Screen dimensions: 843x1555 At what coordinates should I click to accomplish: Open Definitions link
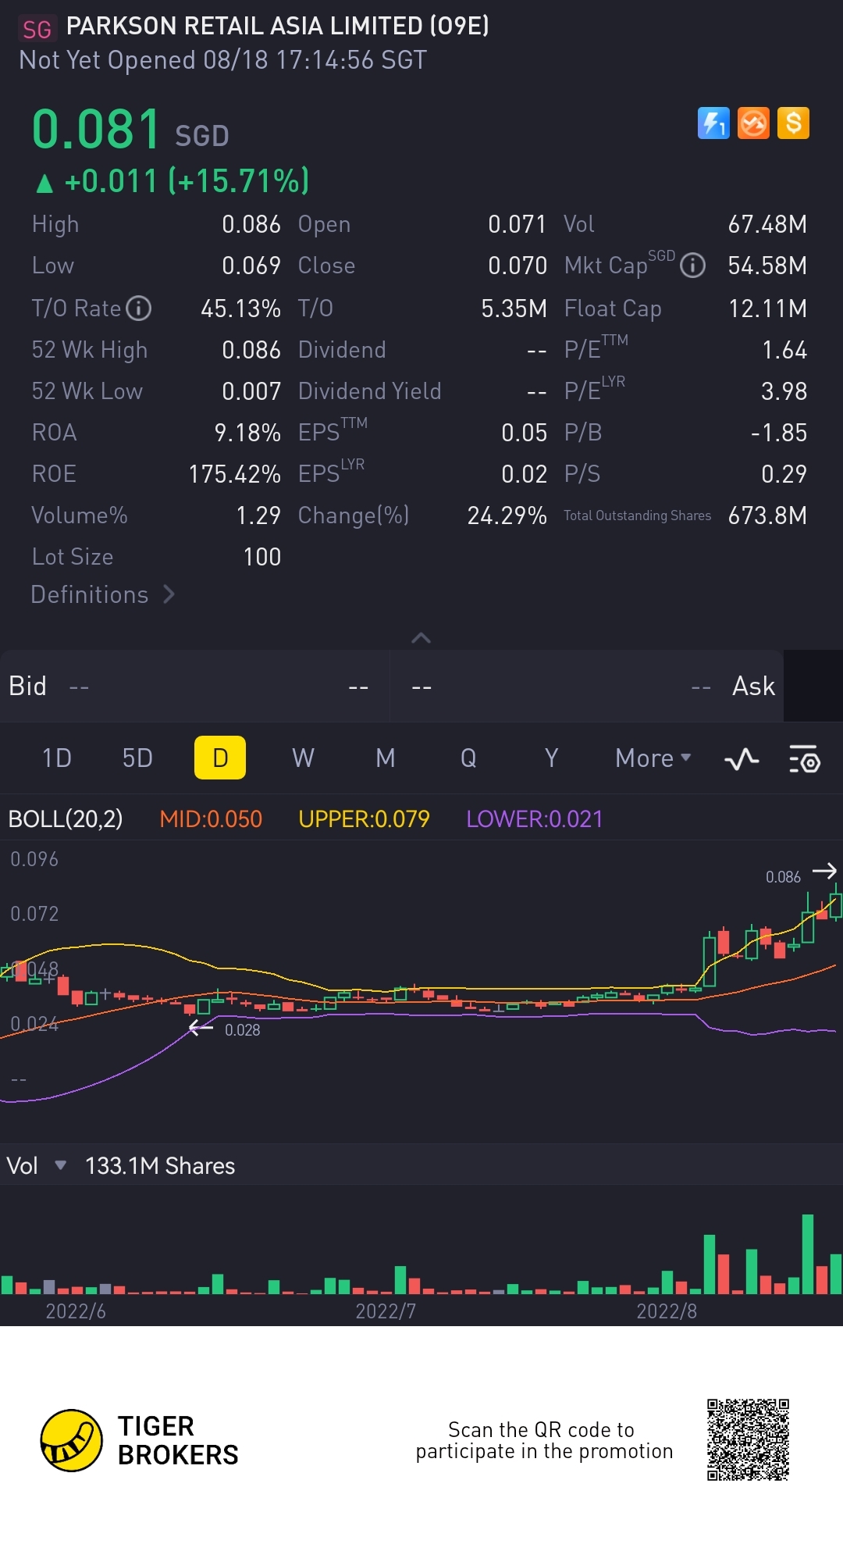[102, 594]
